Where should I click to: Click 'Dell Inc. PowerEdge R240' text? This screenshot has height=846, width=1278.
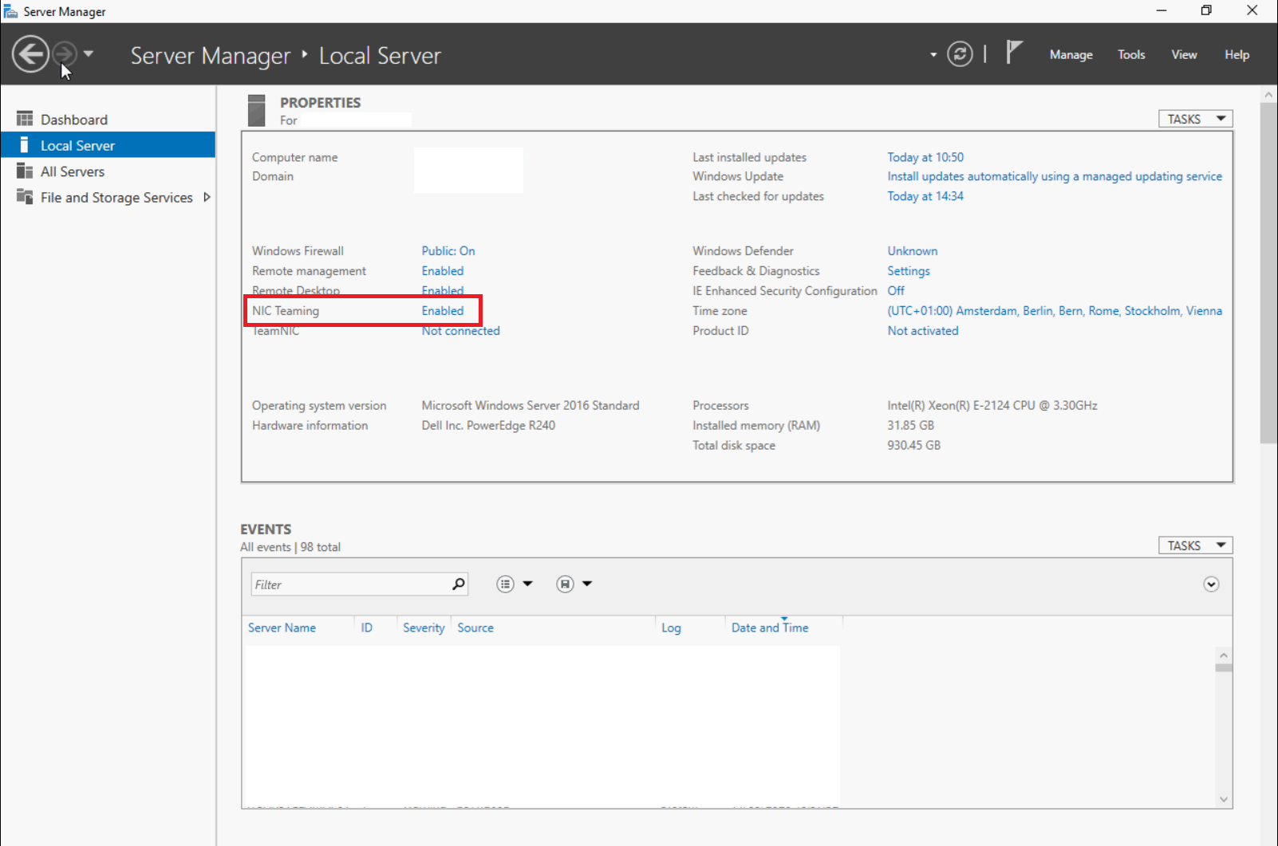[x=488, y=426]
